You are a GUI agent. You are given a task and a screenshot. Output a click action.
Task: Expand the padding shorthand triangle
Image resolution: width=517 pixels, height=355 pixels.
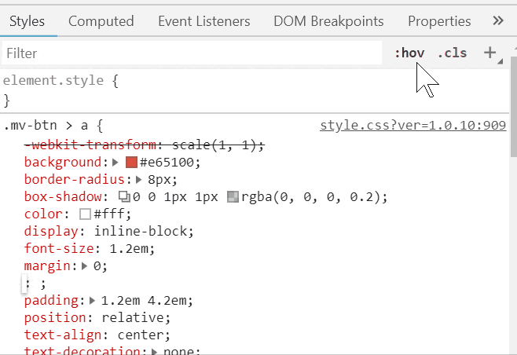[x=93, y=301]
